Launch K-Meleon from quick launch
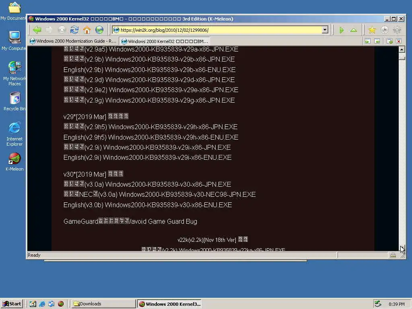 (61, 304)
